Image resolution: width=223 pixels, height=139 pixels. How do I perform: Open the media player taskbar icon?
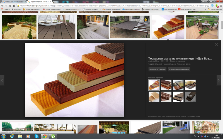[28, 136]
